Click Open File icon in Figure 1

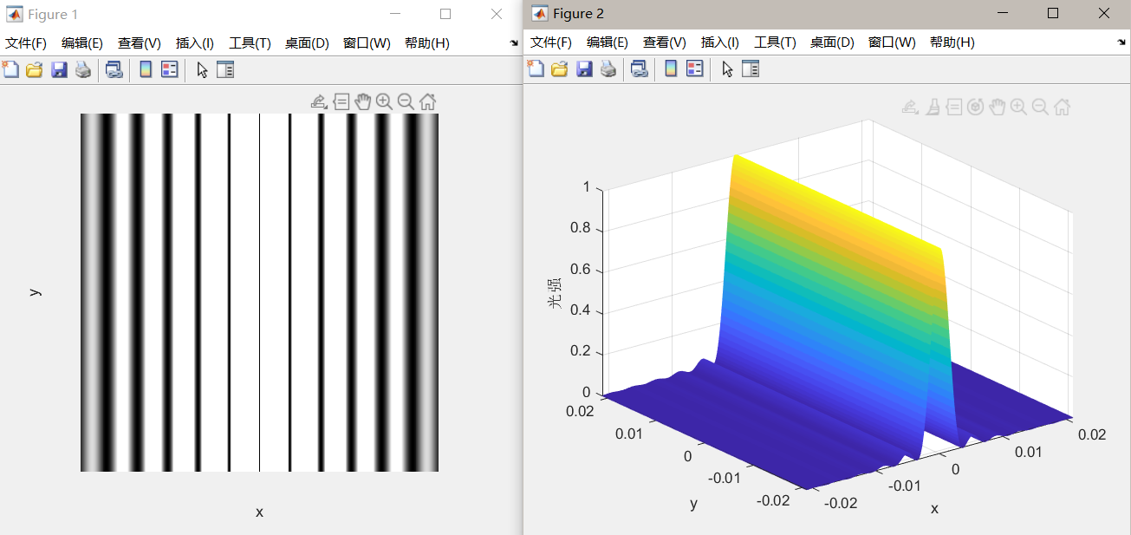tap(34, 70)
